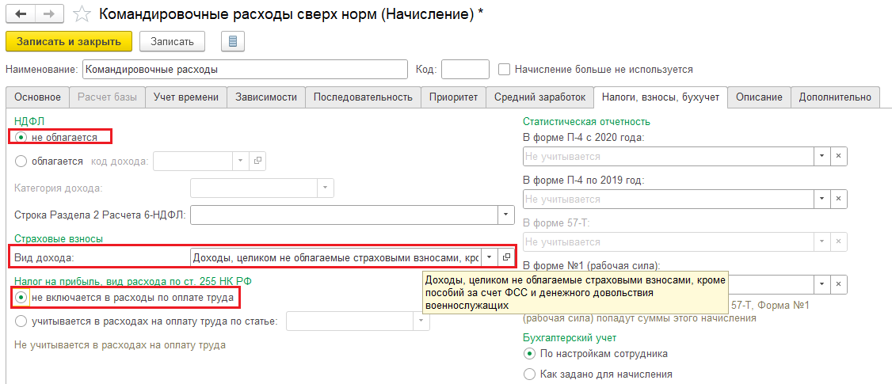Open the list icon next to Записать
Image resolution: width=892 pixels, height=384 pixels.
click(232, 41)
